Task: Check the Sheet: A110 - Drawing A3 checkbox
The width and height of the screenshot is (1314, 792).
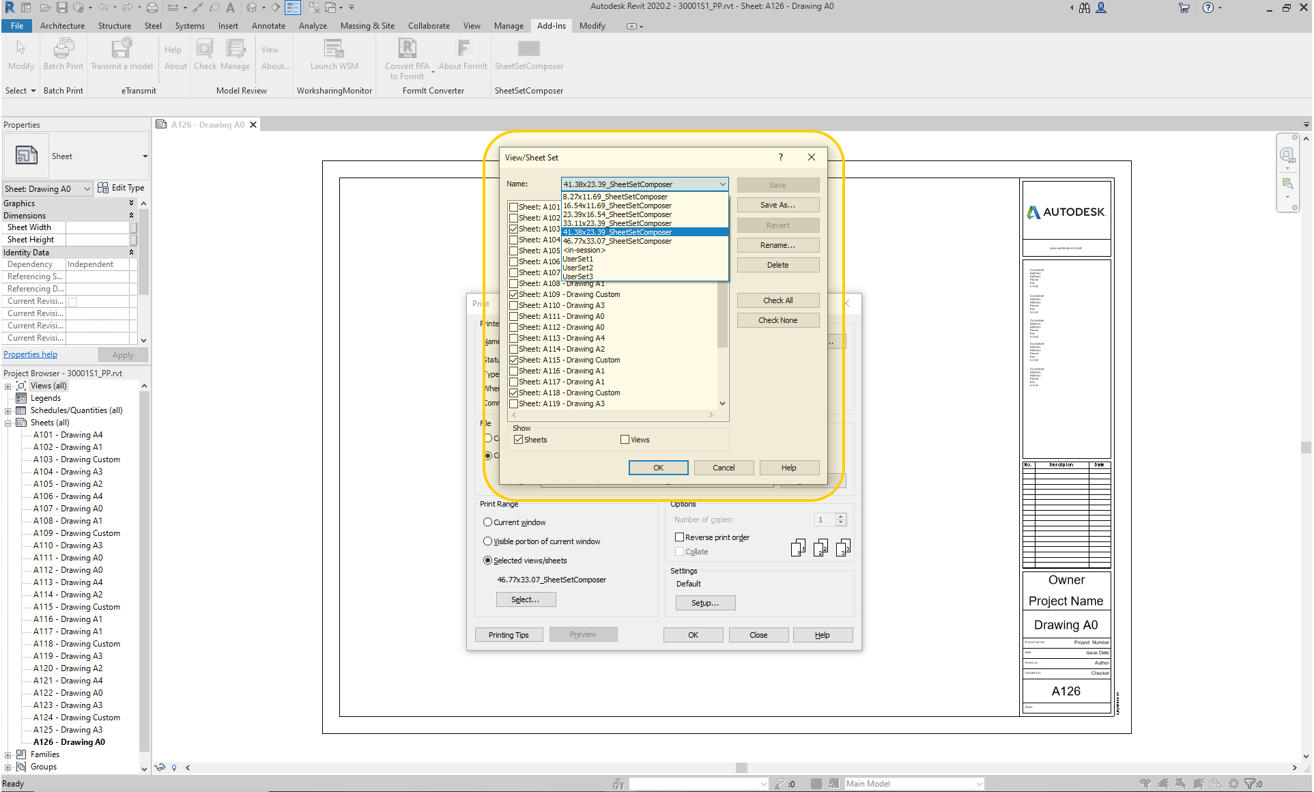Action: pos(514,306)
